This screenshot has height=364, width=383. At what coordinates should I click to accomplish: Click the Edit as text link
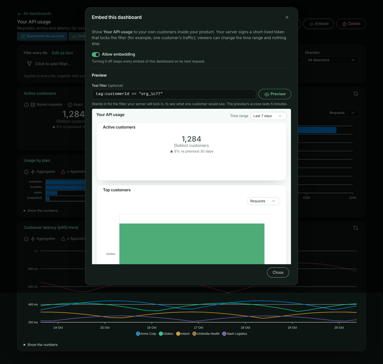point(62,53)
